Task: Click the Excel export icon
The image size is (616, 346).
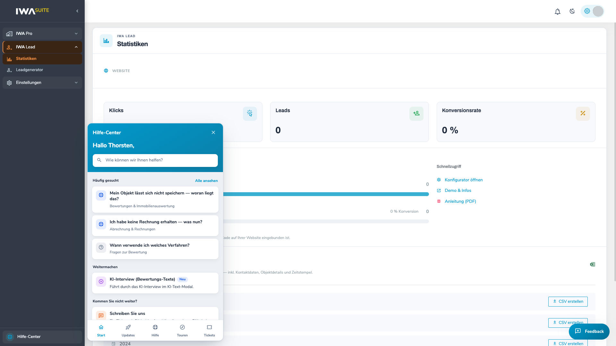Action: (593, 264)
